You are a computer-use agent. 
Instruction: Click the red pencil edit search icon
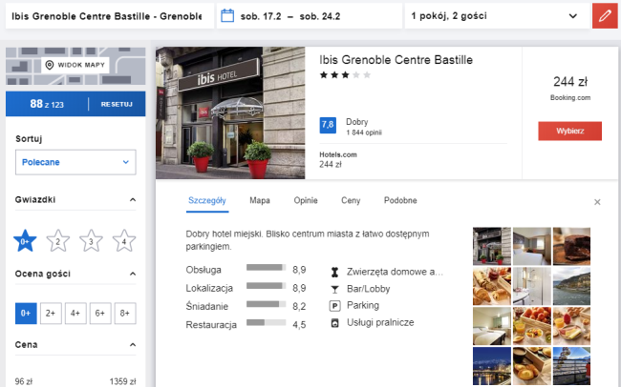point(603,16)
